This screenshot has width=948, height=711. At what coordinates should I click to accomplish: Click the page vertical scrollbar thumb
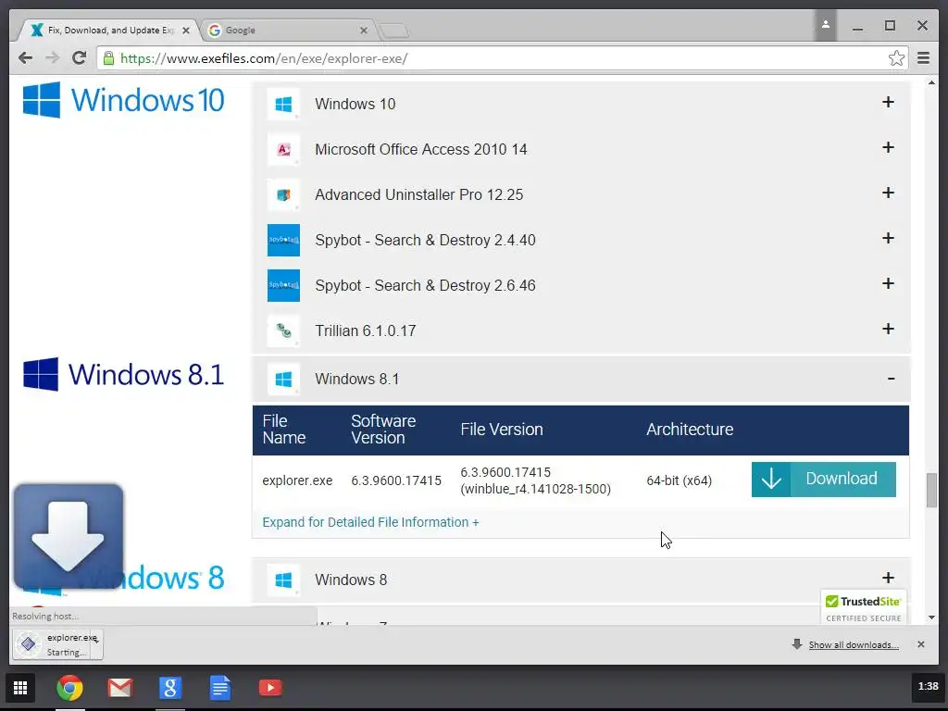pyautogui.click(x=931, y=491)
